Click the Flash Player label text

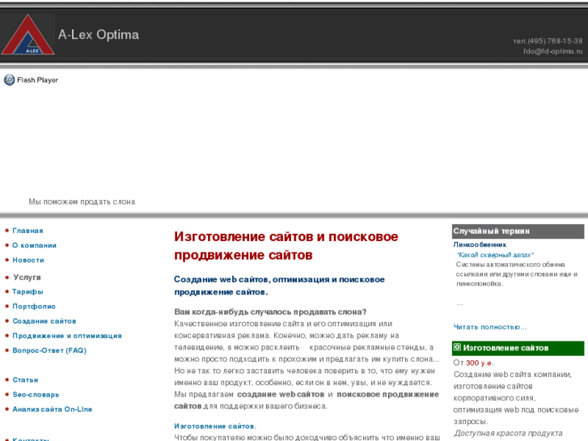click(x=37, y=80)
